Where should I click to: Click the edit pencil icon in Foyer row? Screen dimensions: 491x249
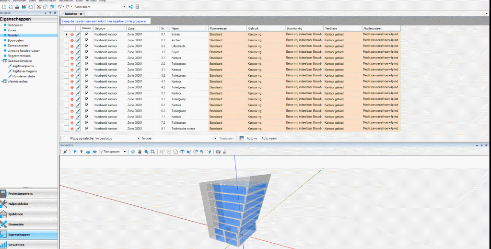point(78,52)
